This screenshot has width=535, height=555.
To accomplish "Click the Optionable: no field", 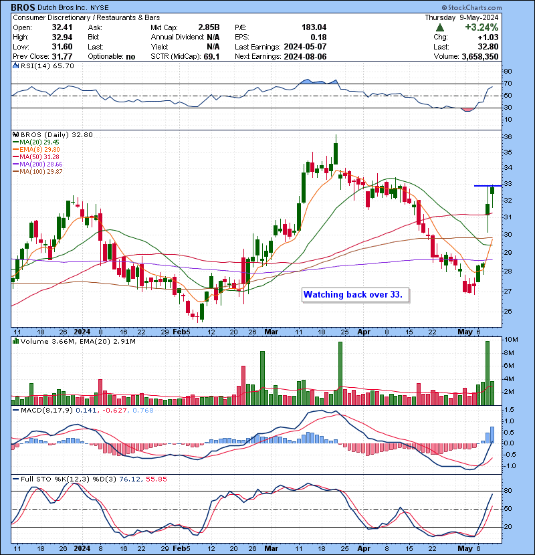I will 112,56.
